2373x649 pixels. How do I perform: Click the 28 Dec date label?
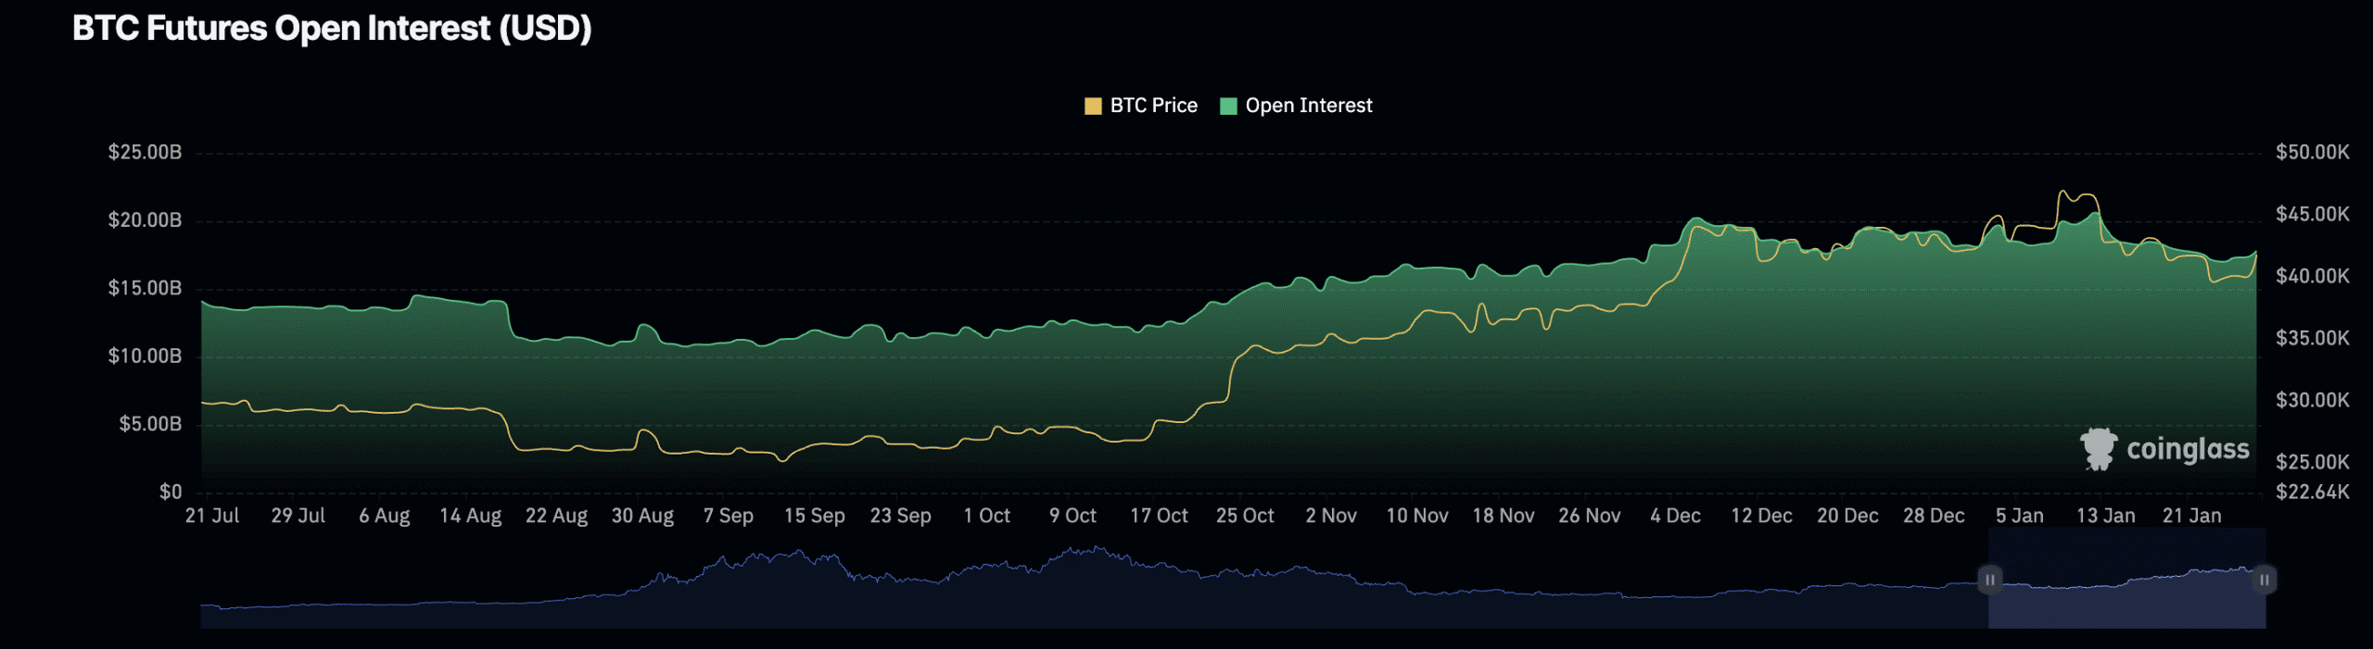coord(1935,516)
